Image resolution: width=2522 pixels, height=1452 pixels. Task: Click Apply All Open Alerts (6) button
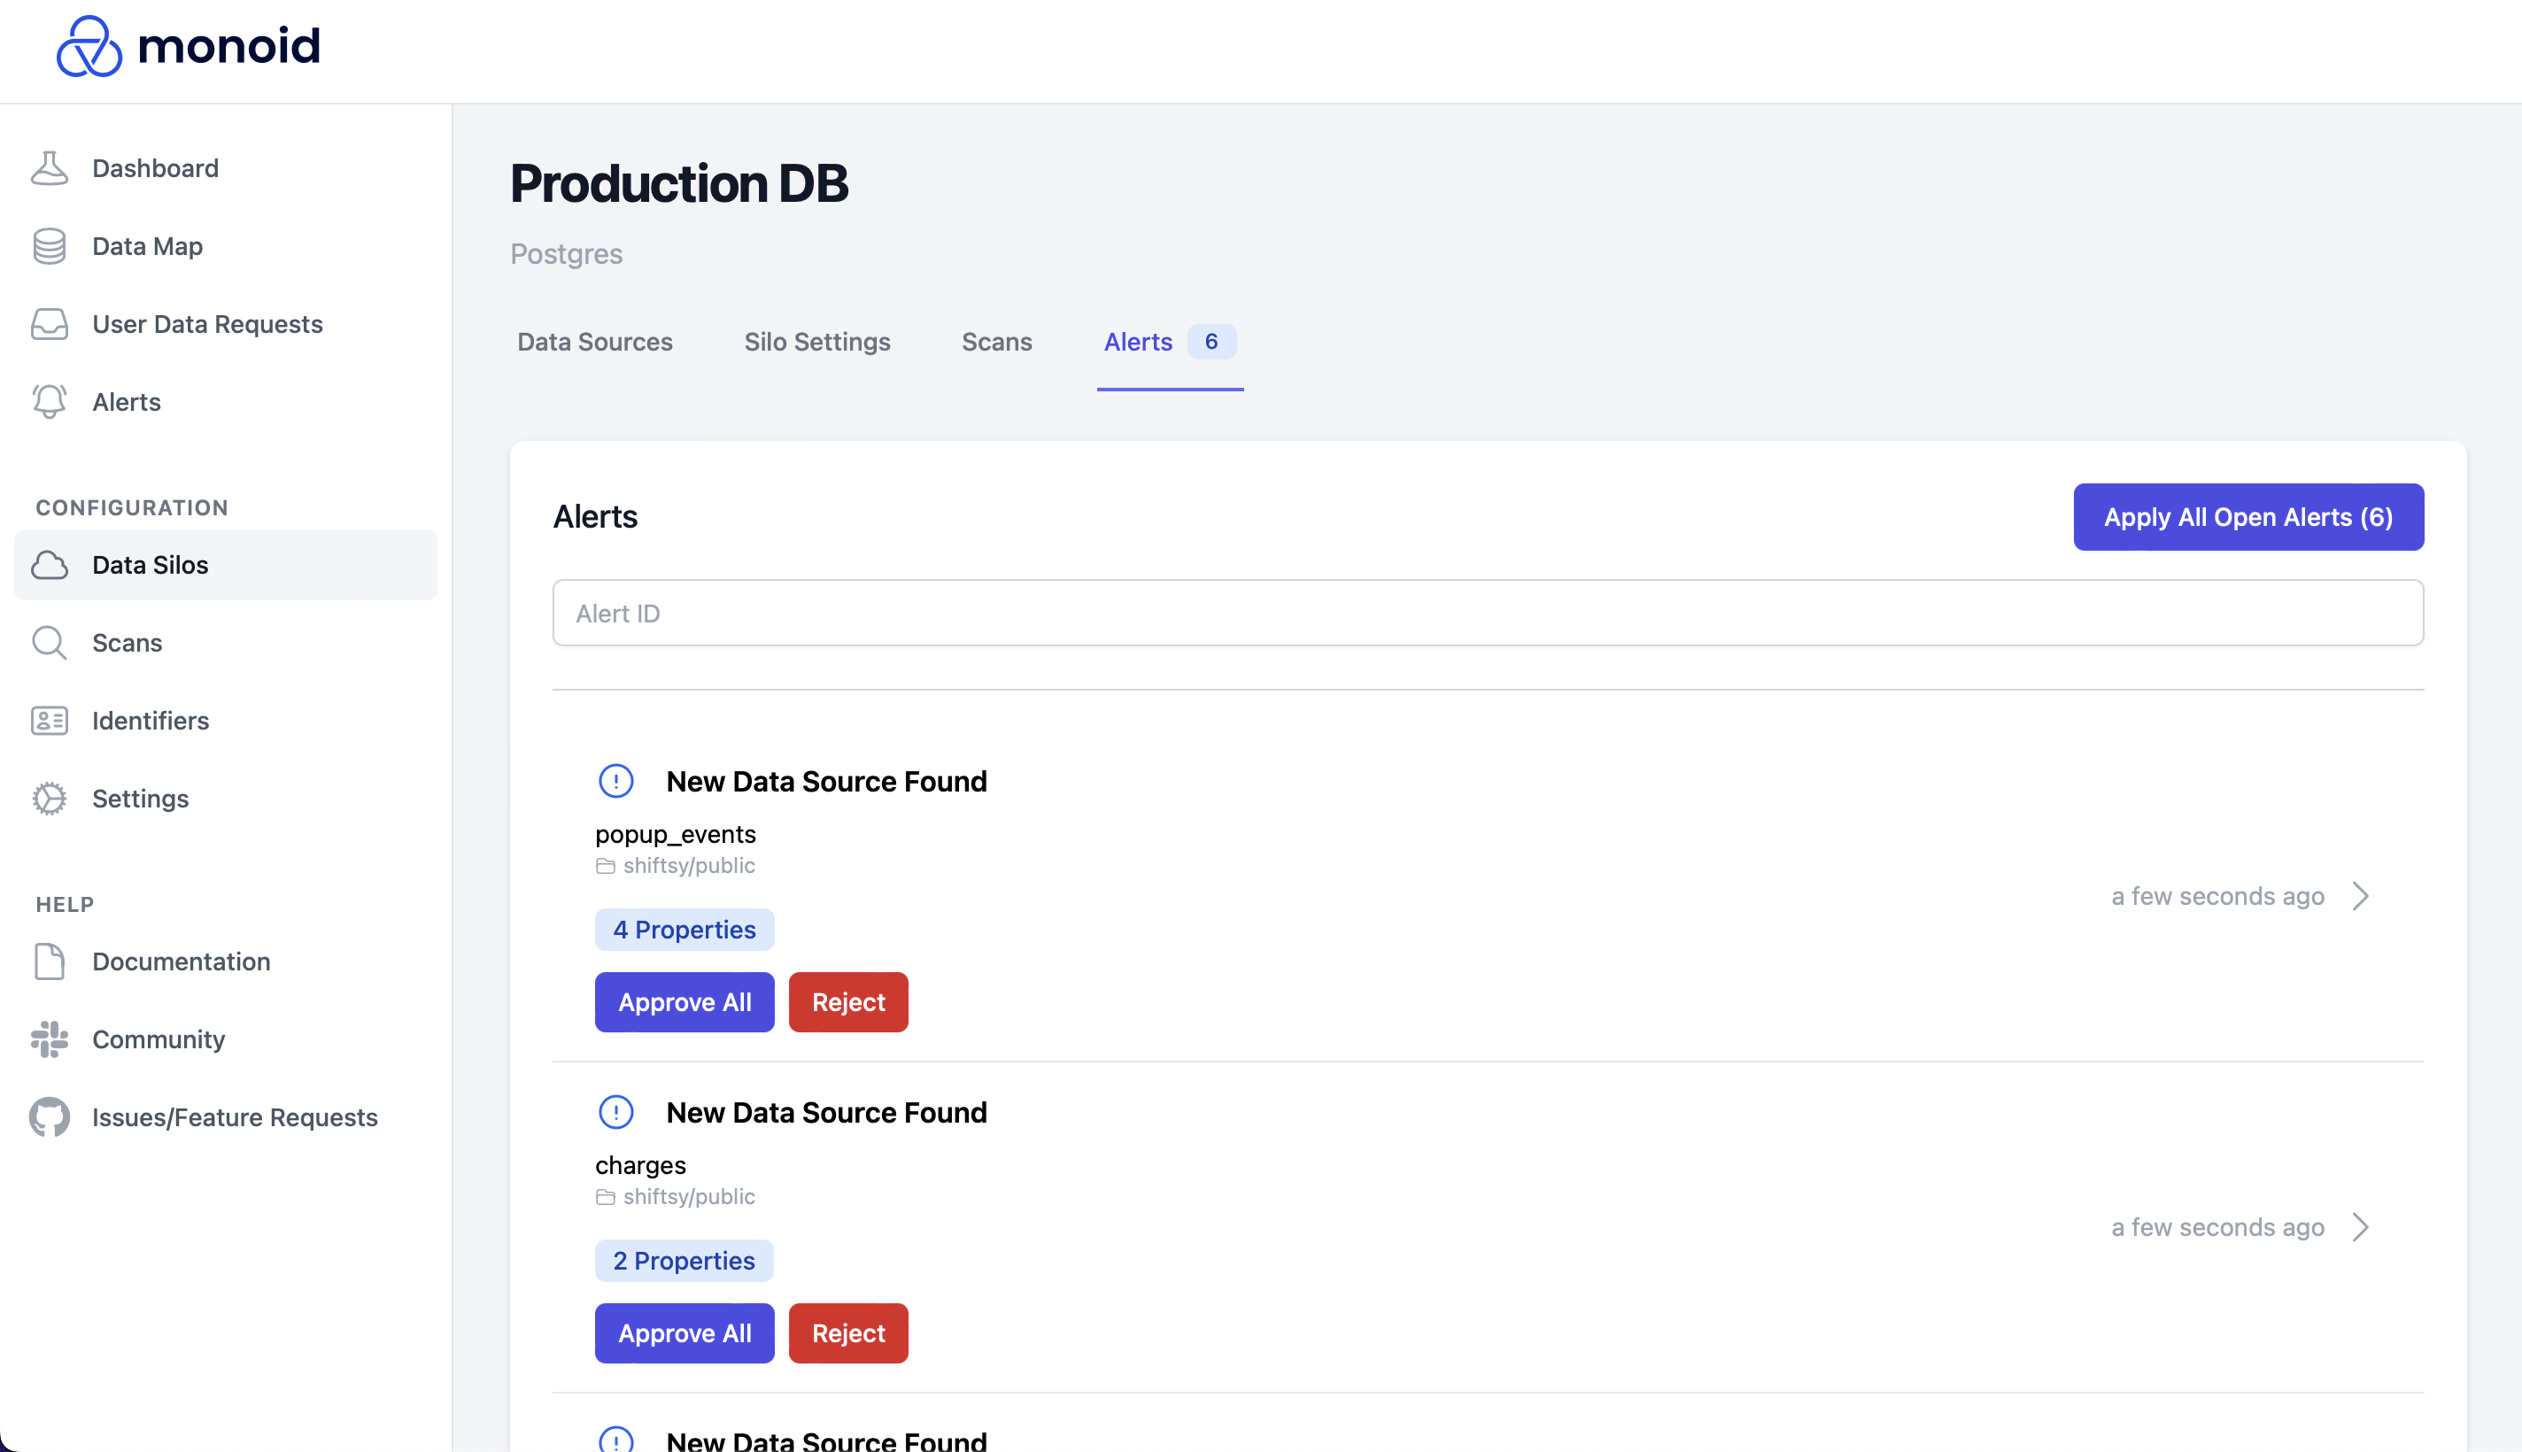pyautogui.click(x=2247, y=516)
